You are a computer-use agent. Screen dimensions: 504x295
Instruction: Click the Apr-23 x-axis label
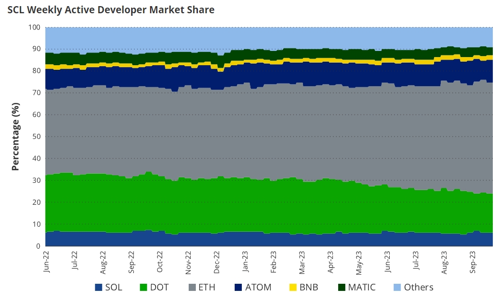[x=331, y=262]
